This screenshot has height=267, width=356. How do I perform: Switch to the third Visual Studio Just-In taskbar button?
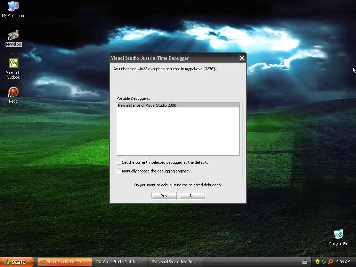[x=176, y=262]
